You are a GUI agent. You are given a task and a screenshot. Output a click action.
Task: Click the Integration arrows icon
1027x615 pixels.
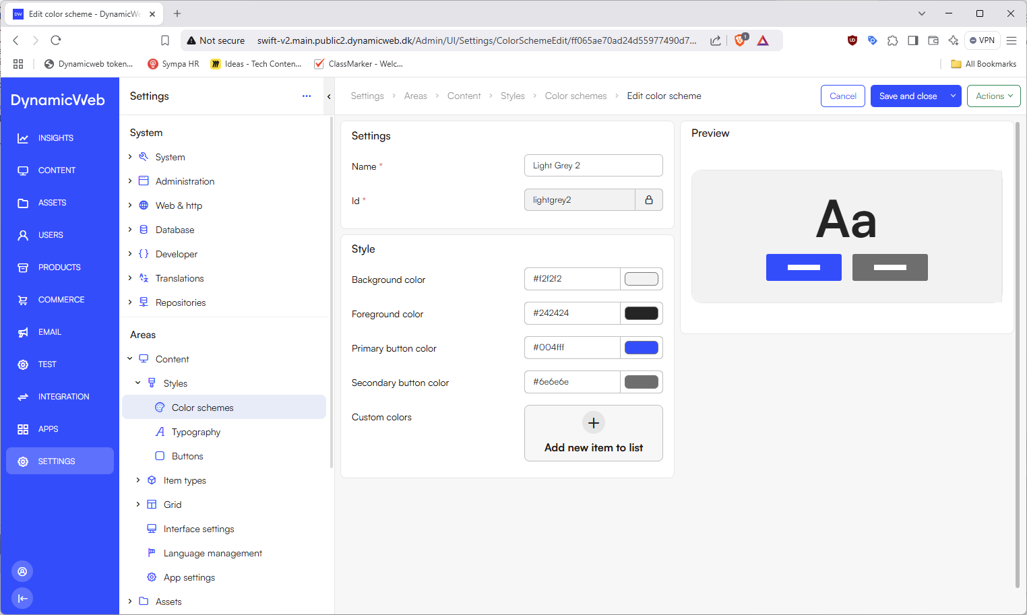[x=23, y=397]
